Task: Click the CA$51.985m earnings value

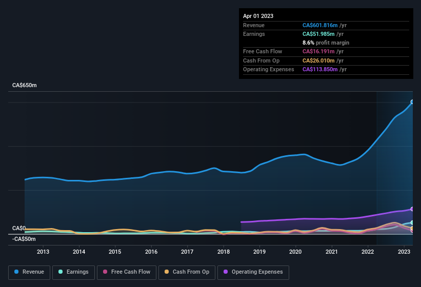Action: point(318,34)
